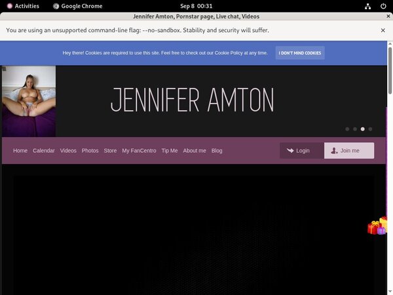Open the My FanCentro menu item

[139, 151]
